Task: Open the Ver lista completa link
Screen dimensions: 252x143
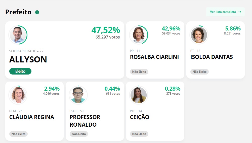Action: [225, 12]
